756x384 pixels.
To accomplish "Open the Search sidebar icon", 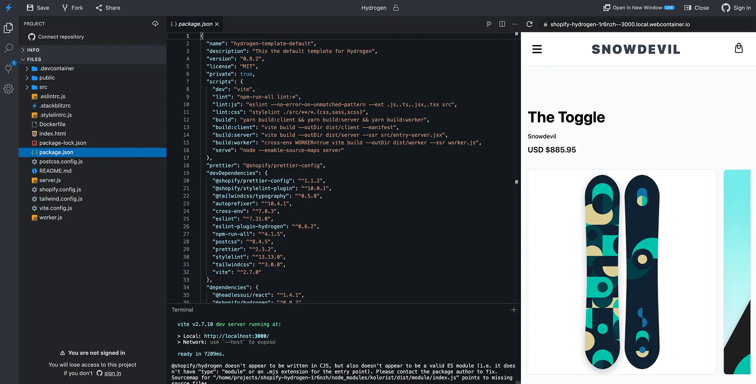I will click(8, 48).
